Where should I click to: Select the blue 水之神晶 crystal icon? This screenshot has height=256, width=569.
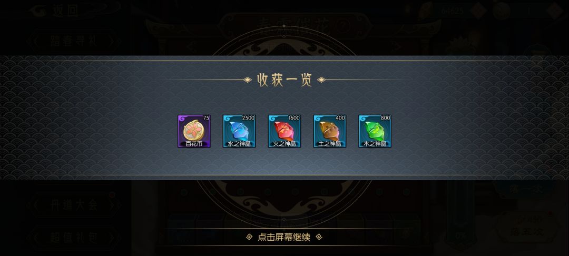[239, 131]
